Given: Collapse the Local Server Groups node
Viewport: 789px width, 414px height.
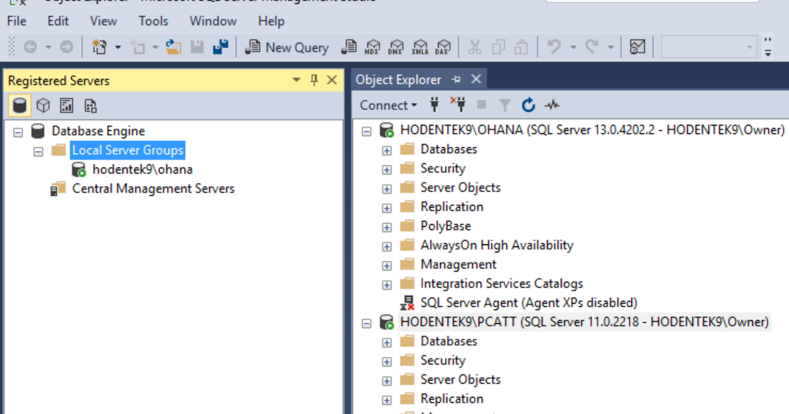Looking at the screenshot, I should (38, 150).
